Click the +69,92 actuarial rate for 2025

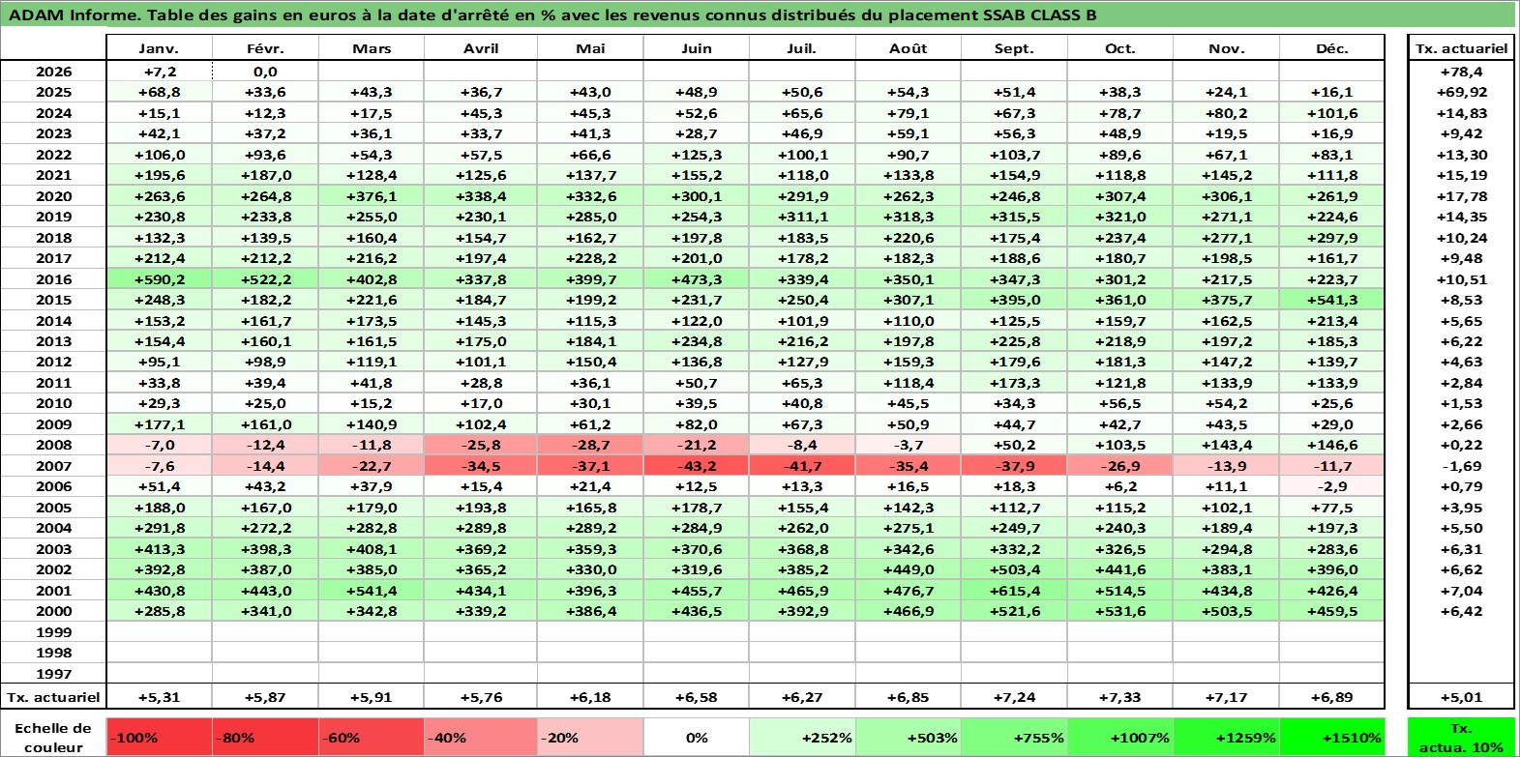[1461, 92]
